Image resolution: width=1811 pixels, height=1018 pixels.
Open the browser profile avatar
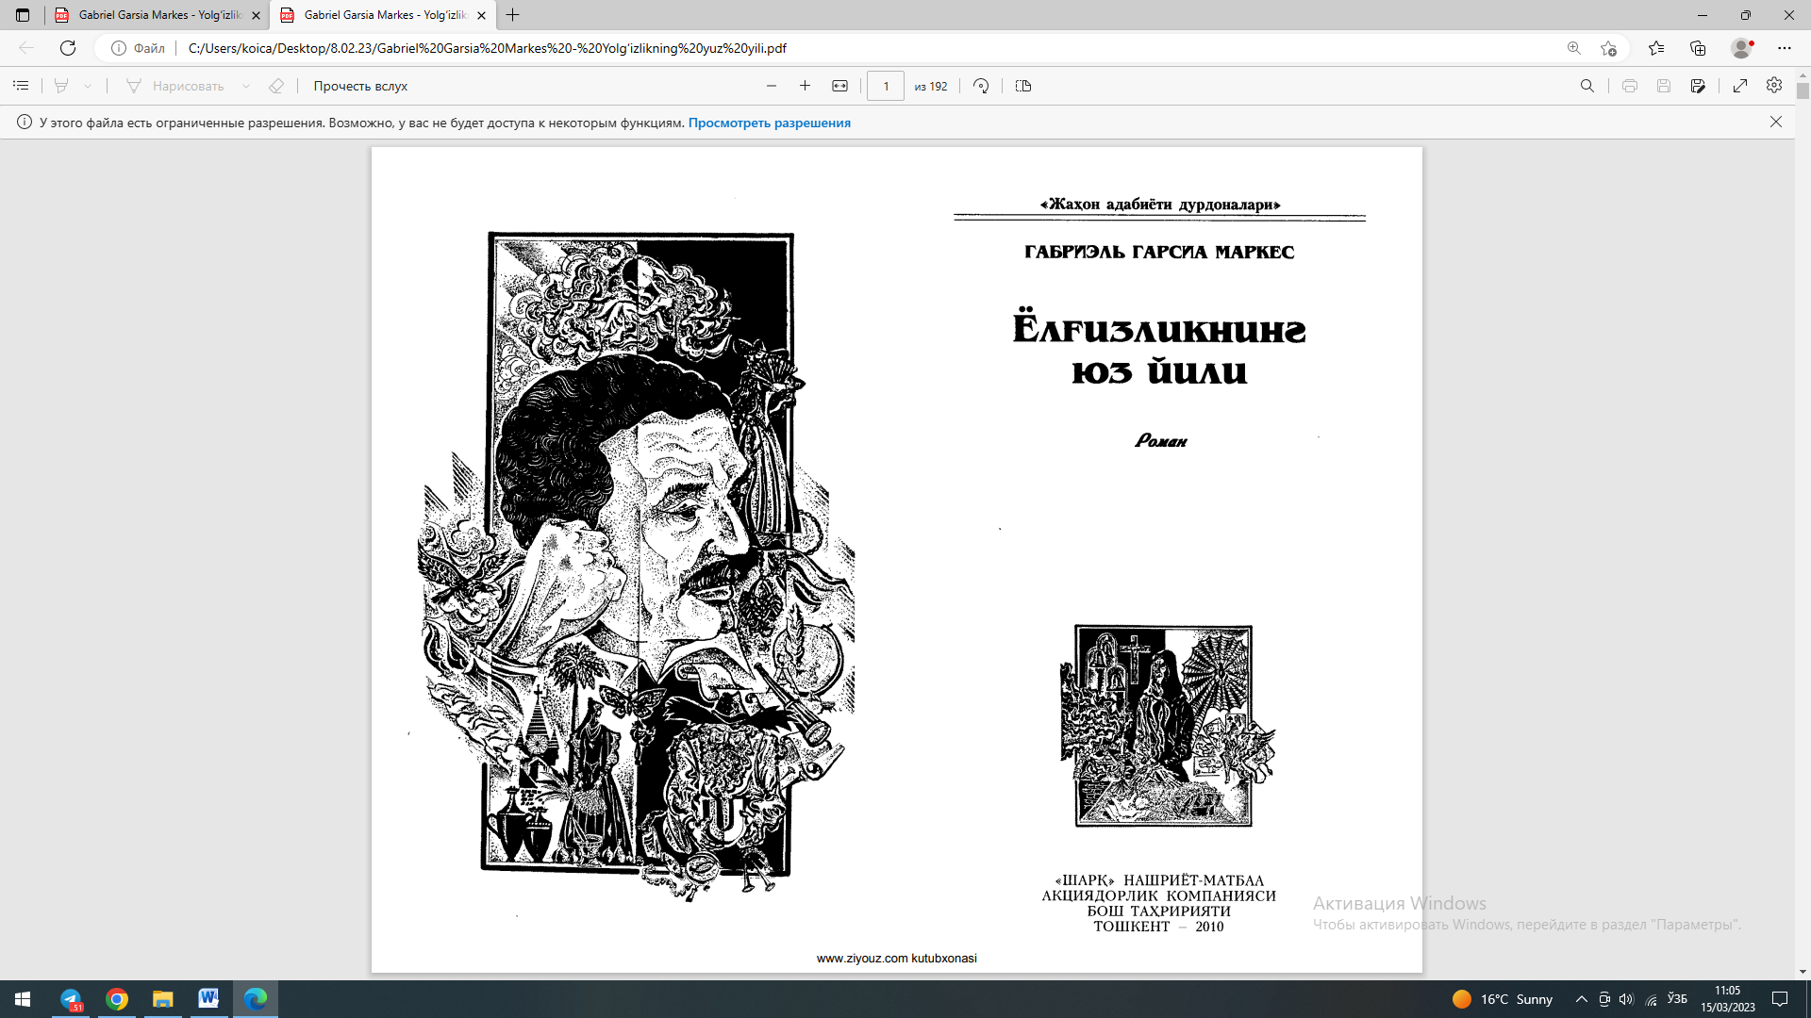point(1741,48)
